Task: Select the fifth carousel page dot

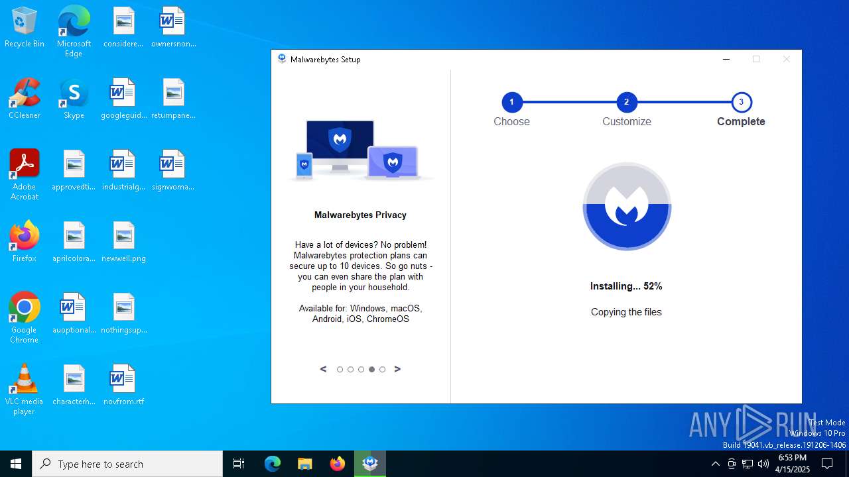Action: pyautogui.click(x=382, y=370)
